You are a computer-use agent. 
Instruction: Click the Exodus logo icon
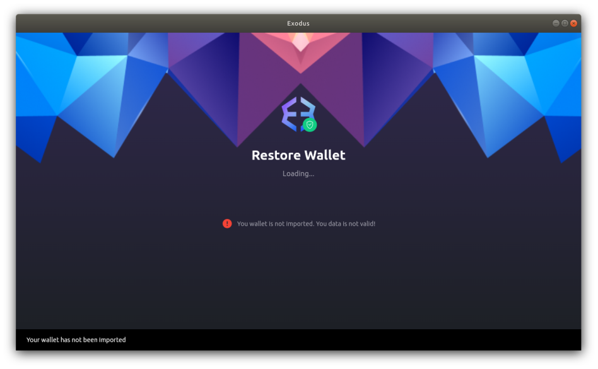click(x=298, y=114)
